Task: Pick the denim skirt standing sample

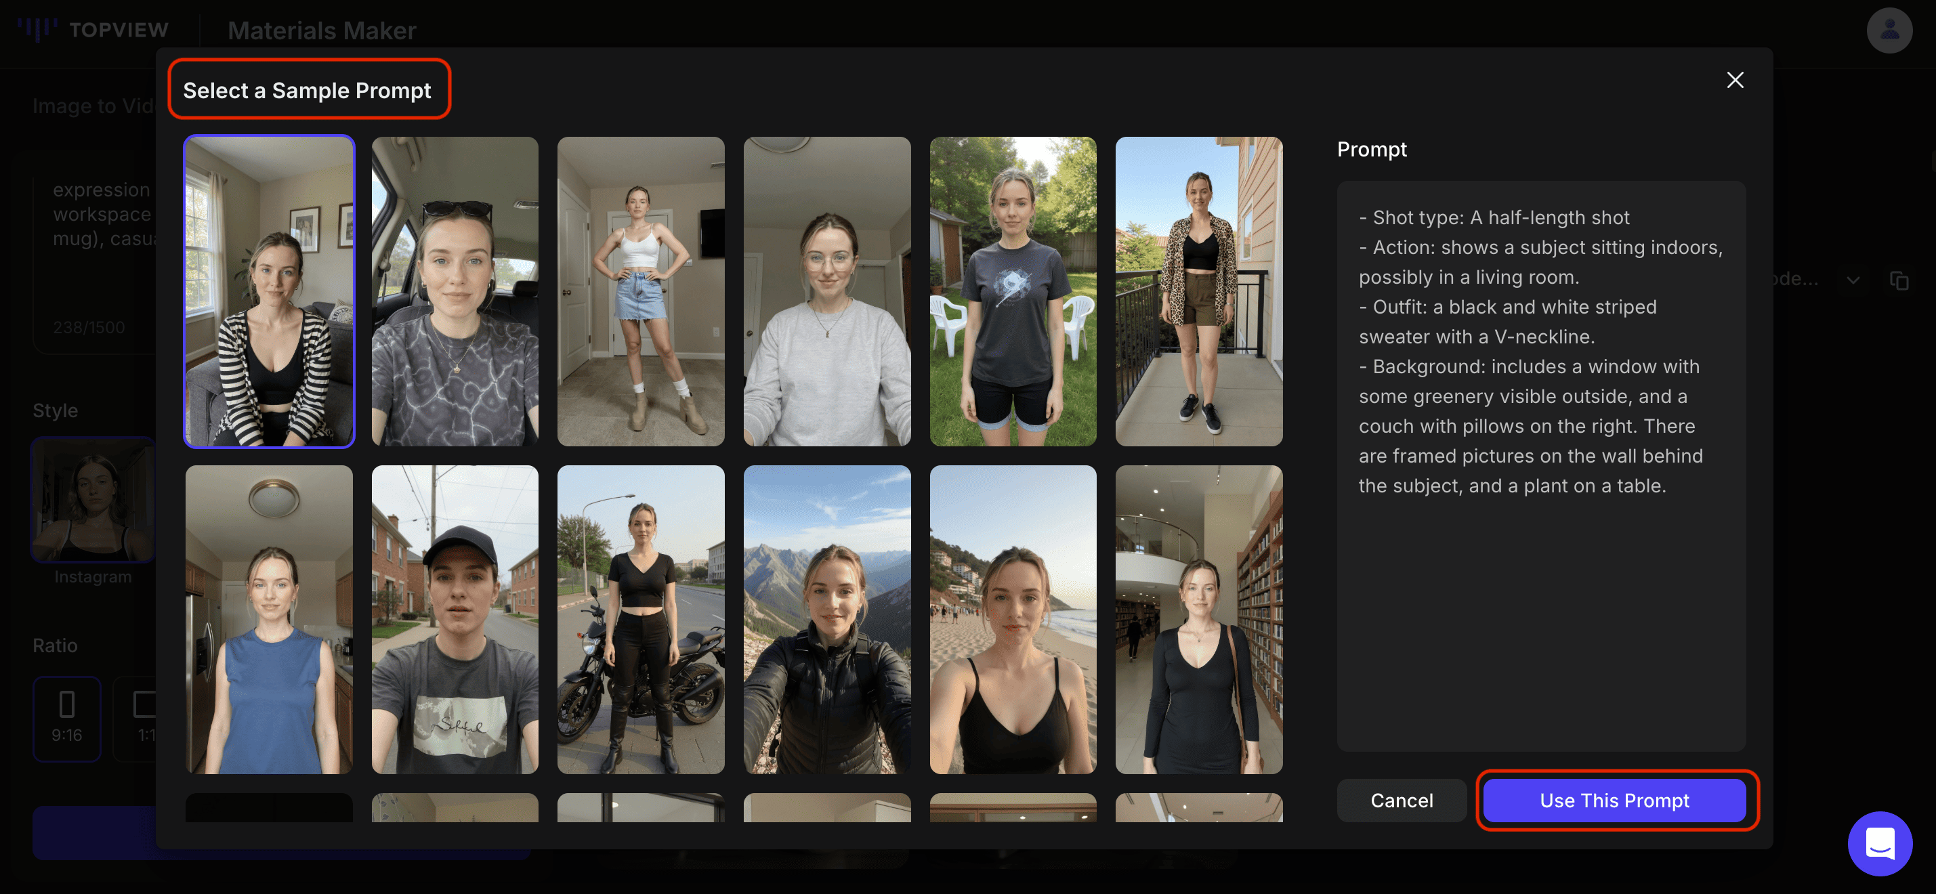Action: (x=640, y=291)
